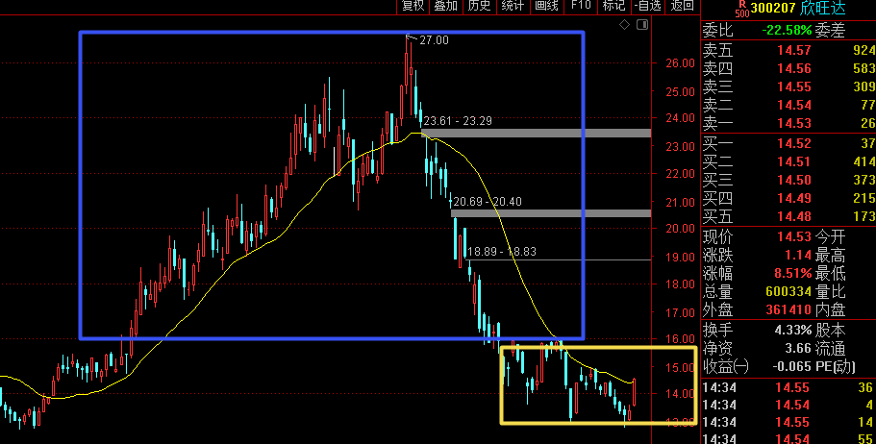Select 买一 price 14.52
The height and width of the screenshot is (444, 876).
point(794,144)
